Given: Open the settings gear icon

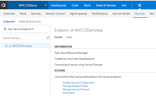Looking at the screenshot, I should [x=140, y=5].
